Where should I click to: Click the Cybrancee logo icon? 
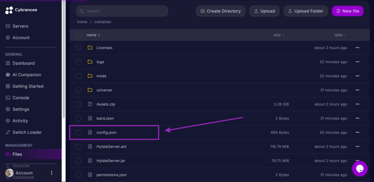pos(9,10)
